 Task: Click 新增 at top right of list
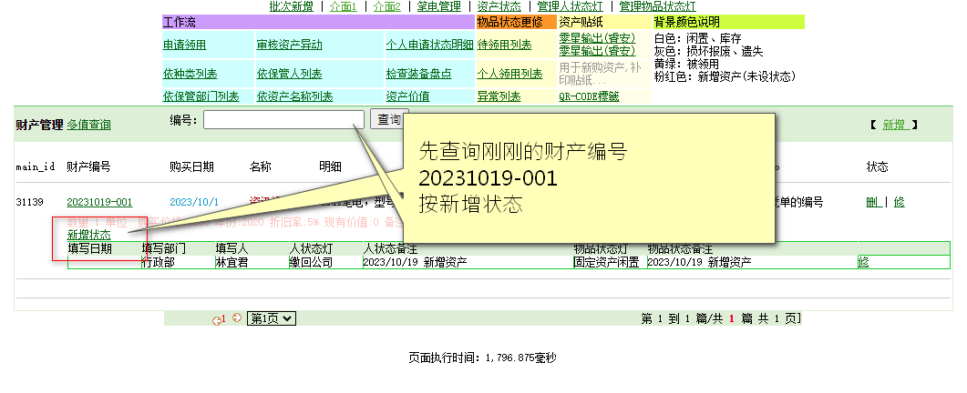click(x=892, y=125)
